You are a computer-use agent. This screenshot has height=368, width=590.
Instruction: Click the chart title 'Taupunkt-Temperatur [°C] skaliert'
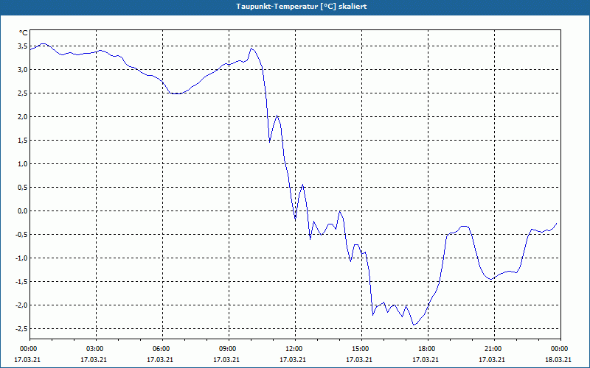coord(302,7)
